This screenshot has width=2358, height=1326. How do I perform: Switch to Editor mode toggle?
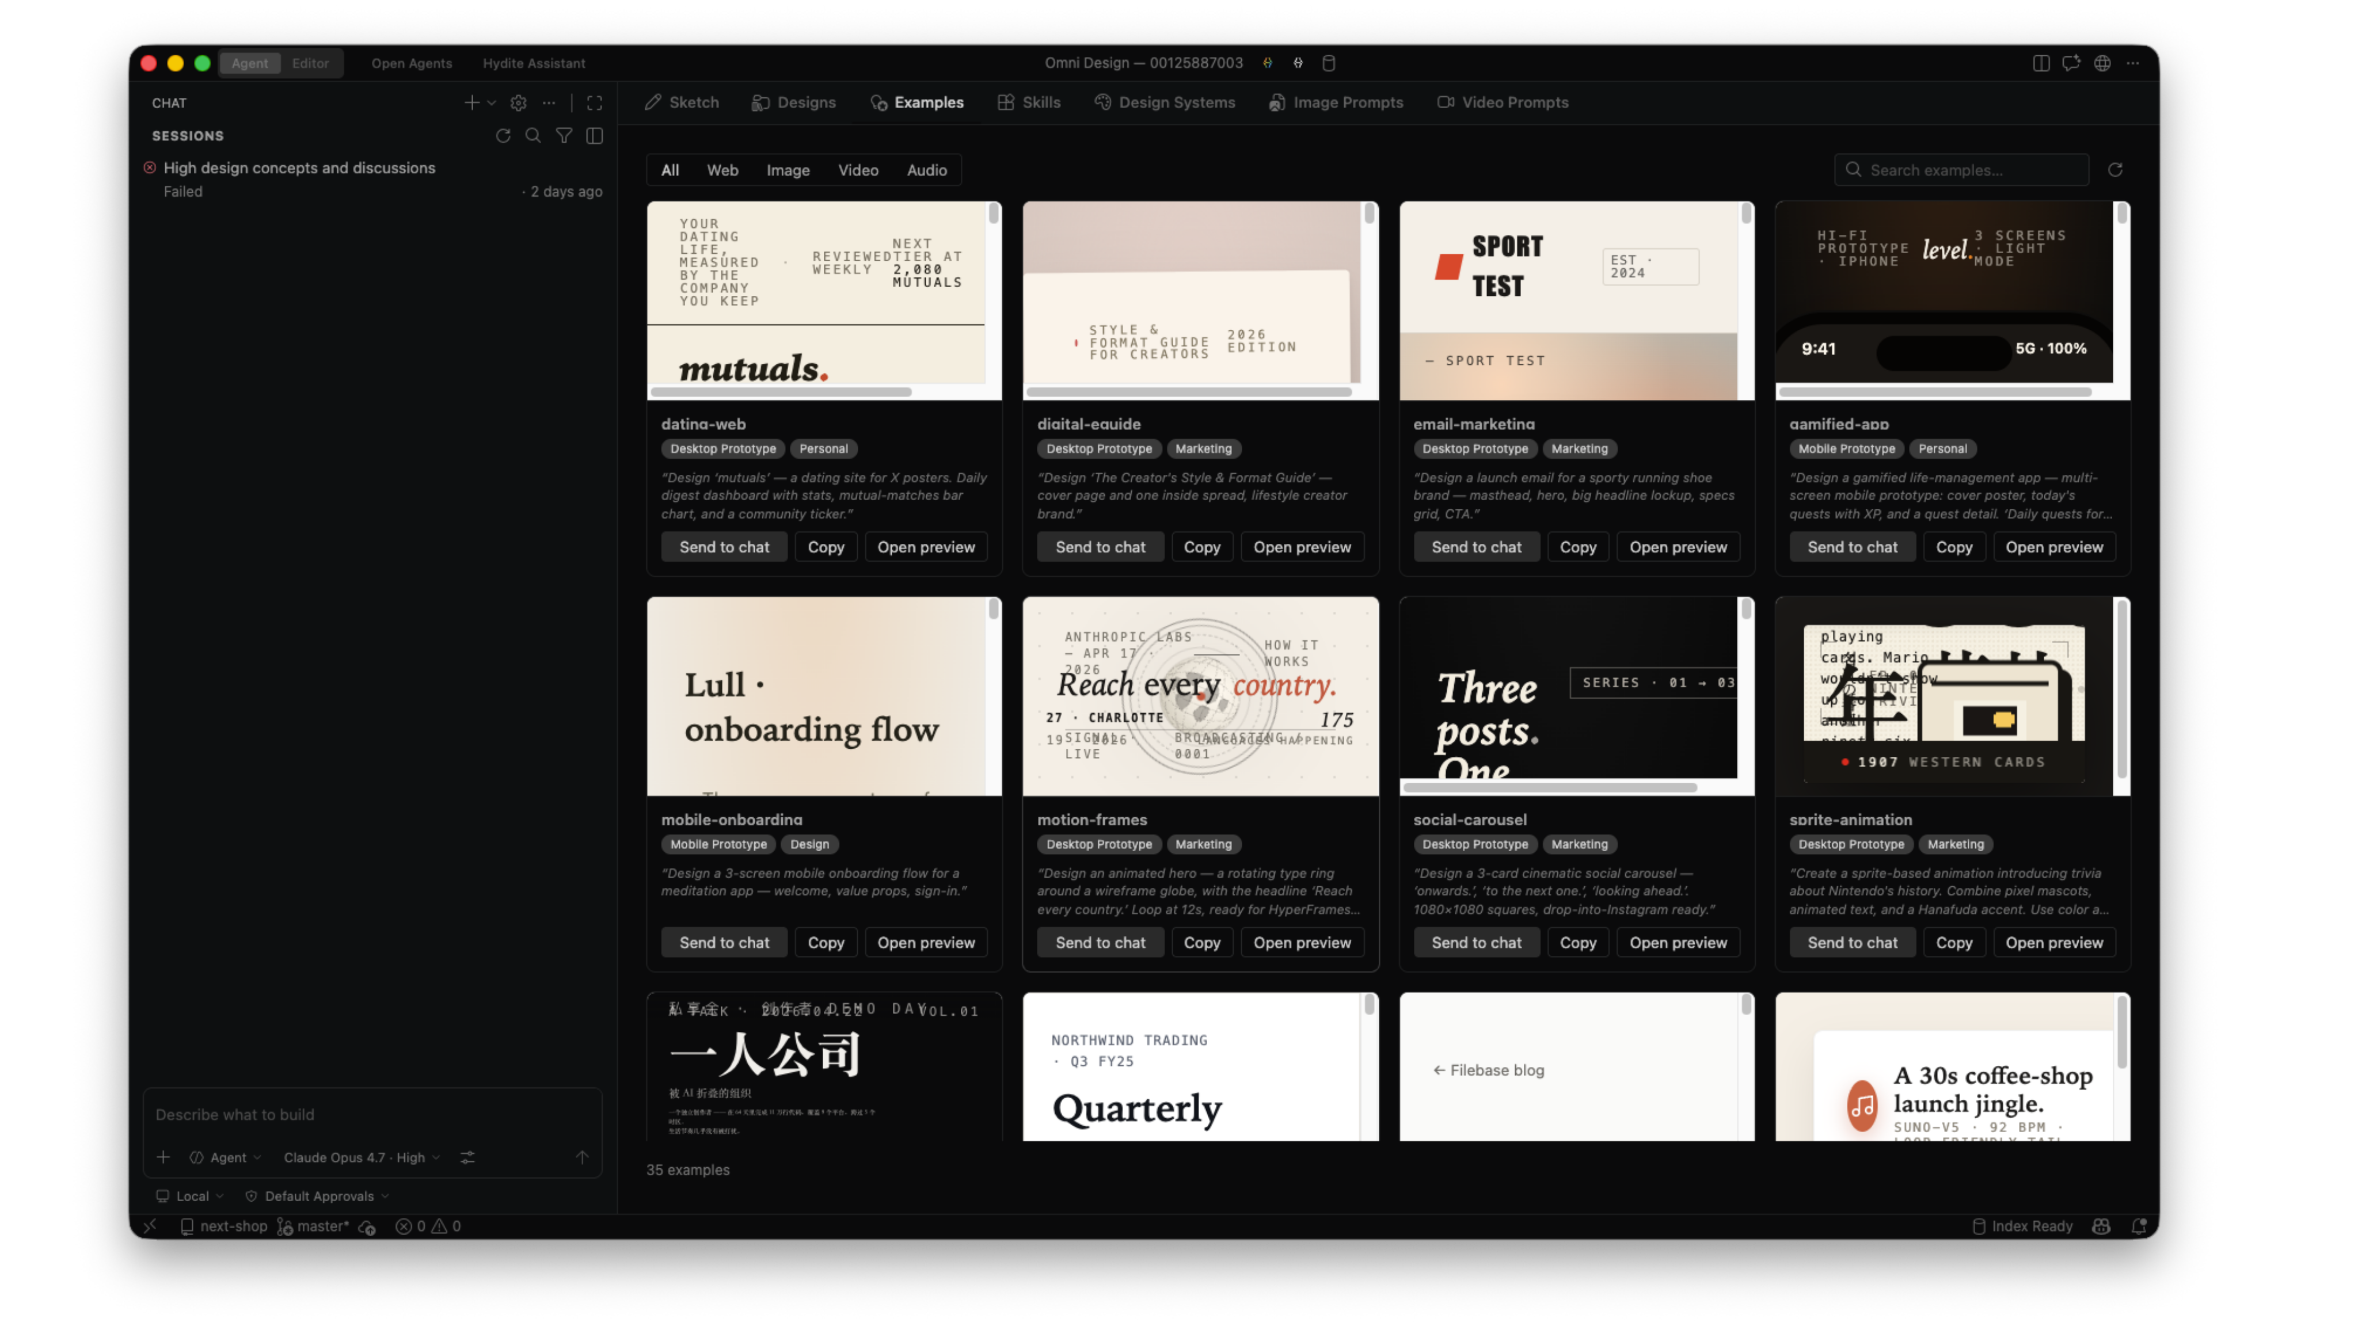310,63
